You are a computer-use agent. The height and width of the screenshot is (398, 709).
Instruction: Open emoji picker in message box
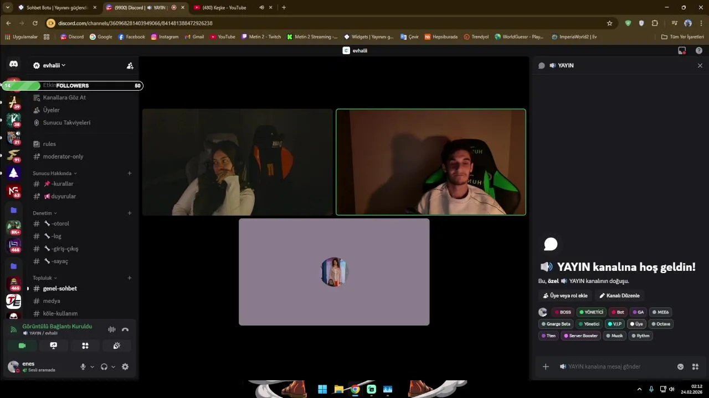pyautogui.click(x=680, y=366)
